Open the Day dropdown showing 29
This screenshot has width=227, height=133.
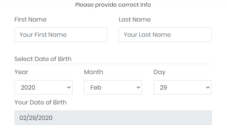(182, 87)
